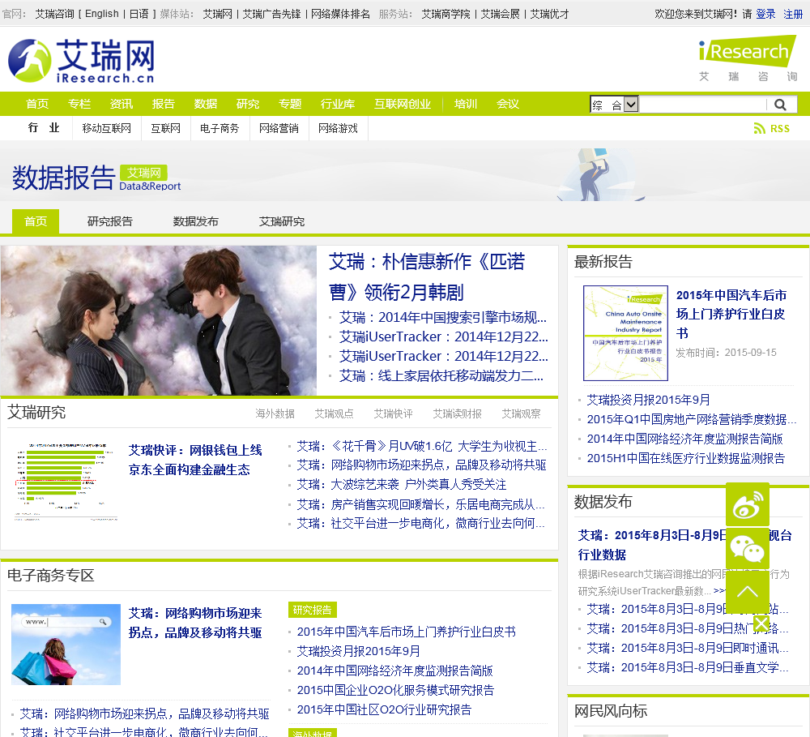
Task: Select the 艾瑞观点 sub-tab
Action: [335, 413]
